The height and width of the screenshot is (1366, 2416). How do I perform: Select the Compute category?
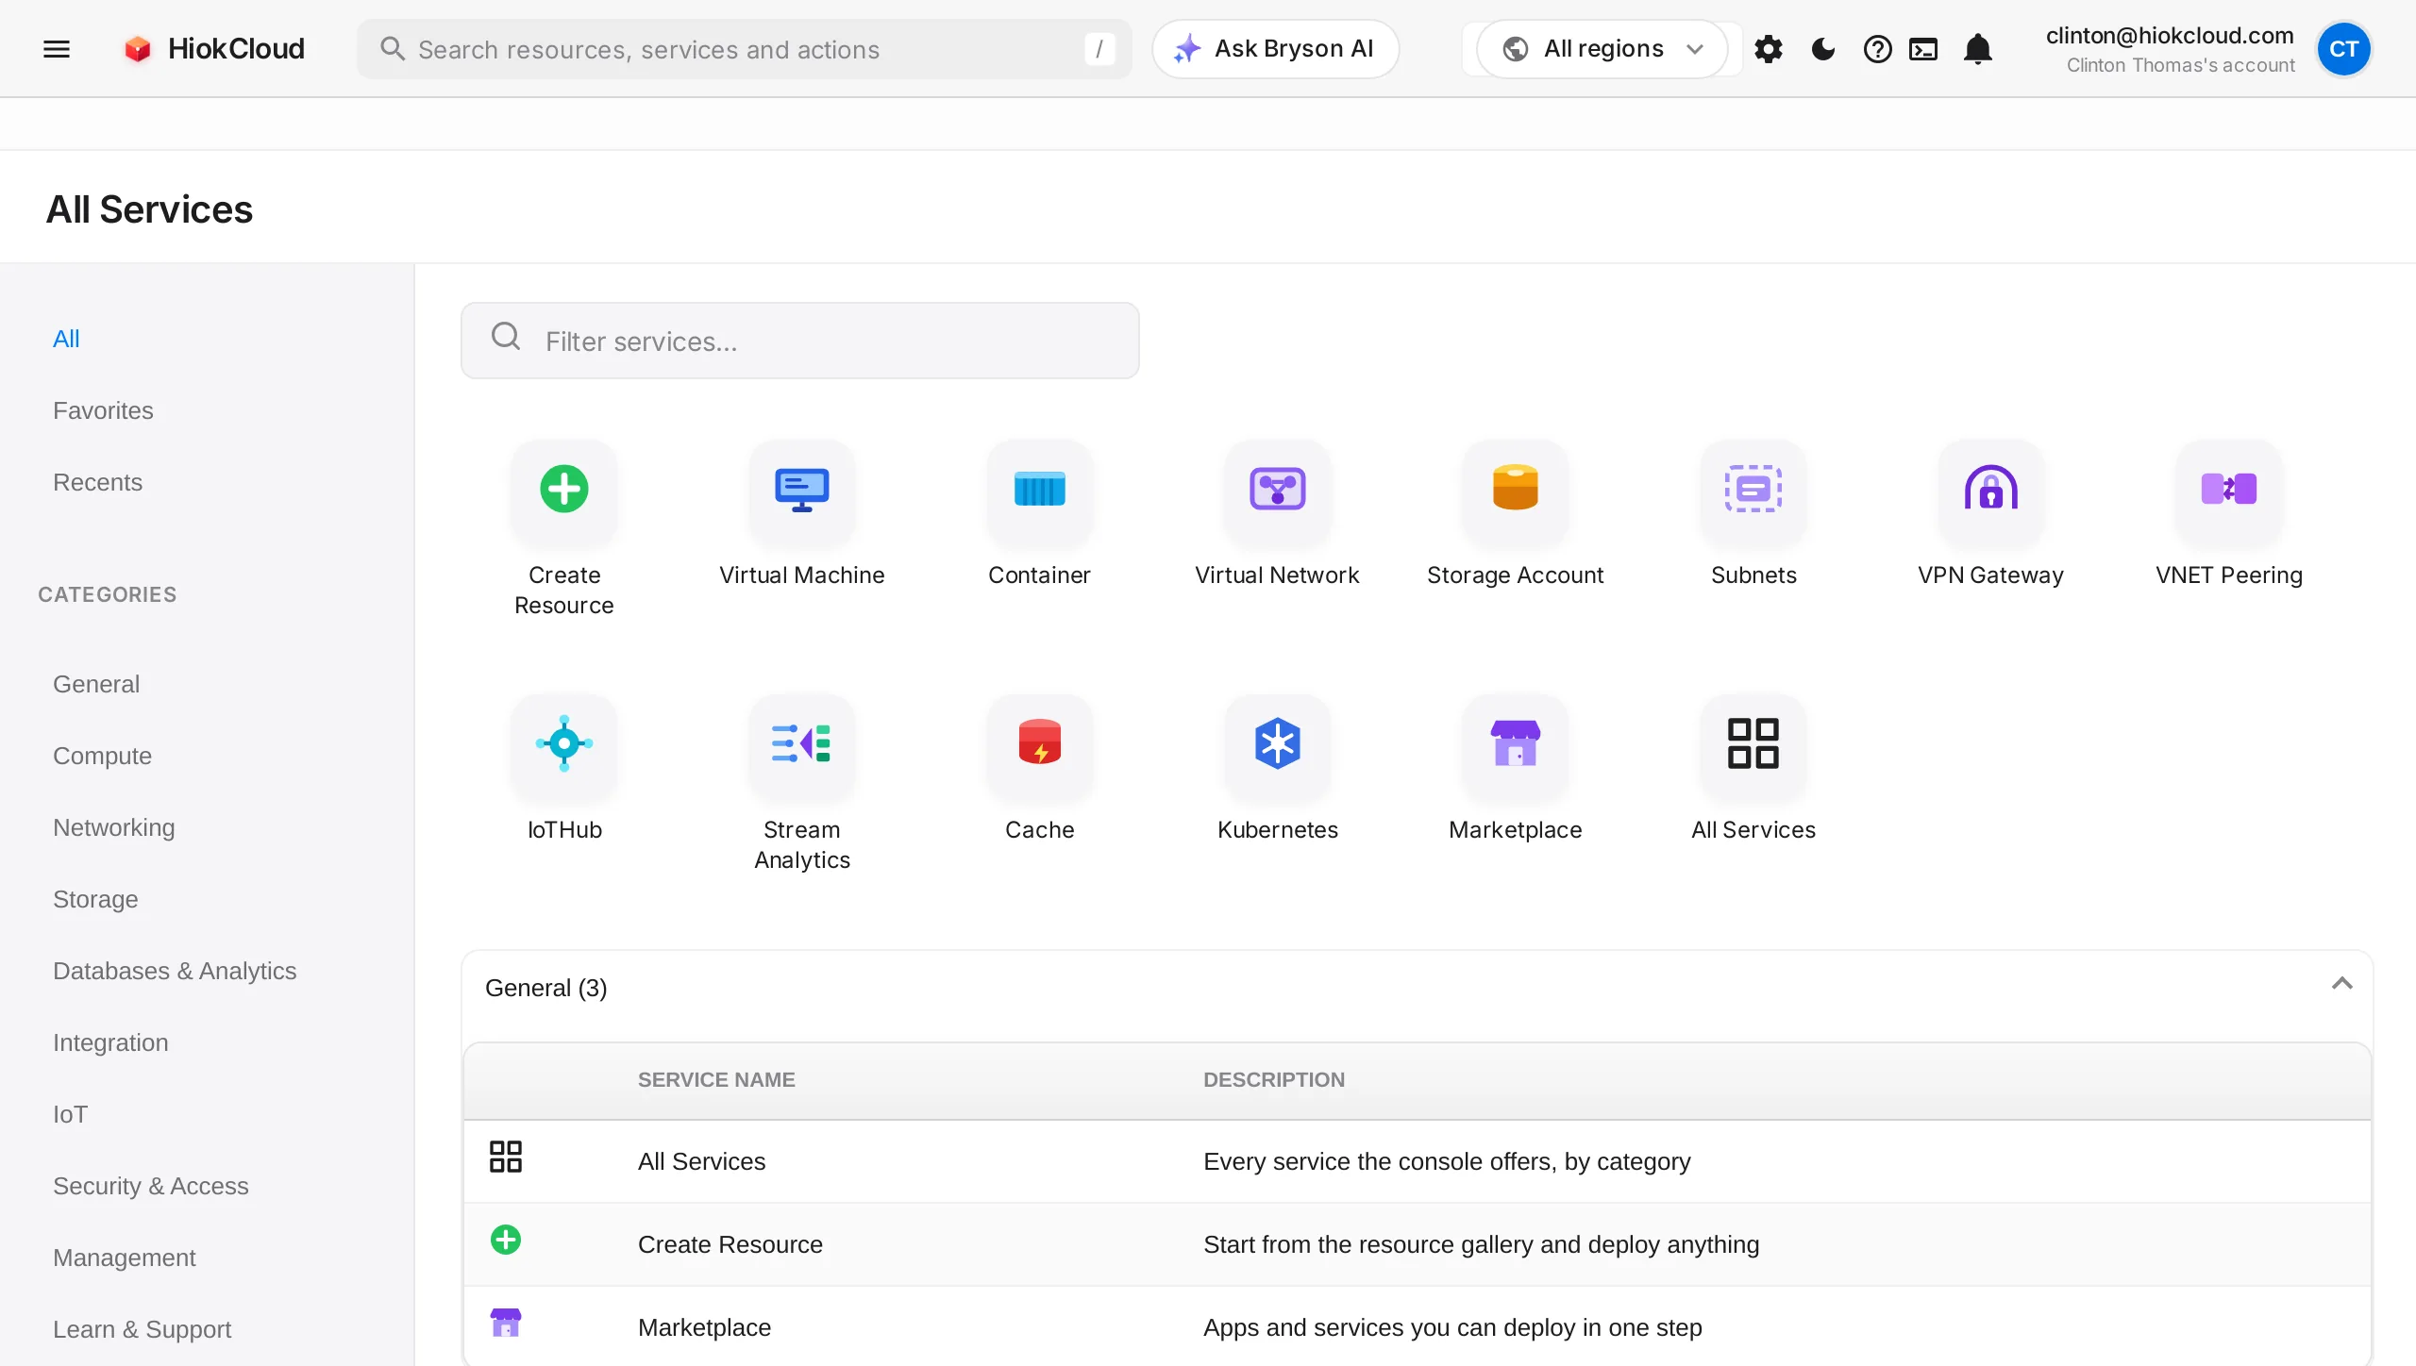102,756
